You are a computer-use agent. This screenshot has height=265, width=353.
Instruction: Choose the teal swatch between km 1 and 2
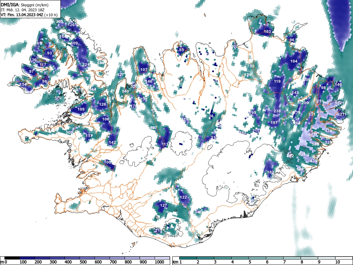tap(188, 258)
